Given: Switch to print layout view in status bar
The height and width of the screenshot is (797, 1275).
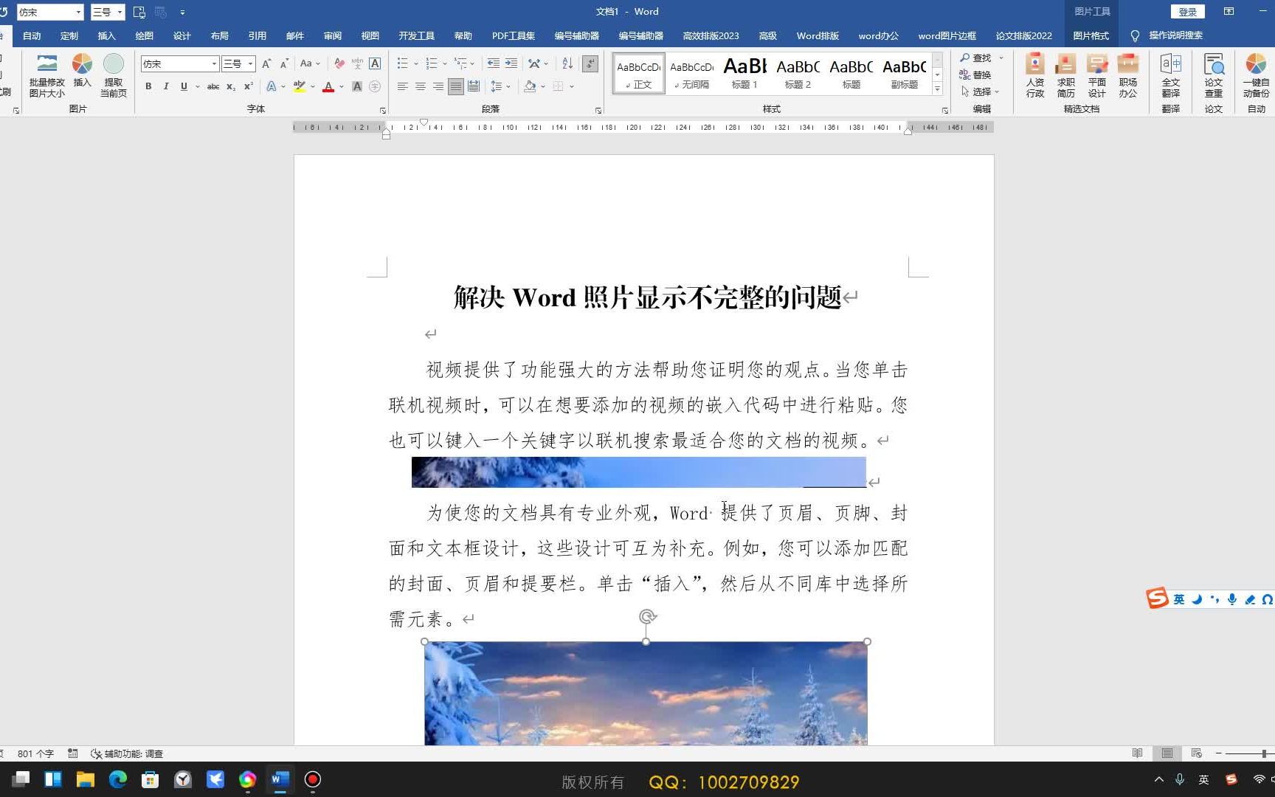Looking at the screenshot, I should click(x=1167, y=753).
